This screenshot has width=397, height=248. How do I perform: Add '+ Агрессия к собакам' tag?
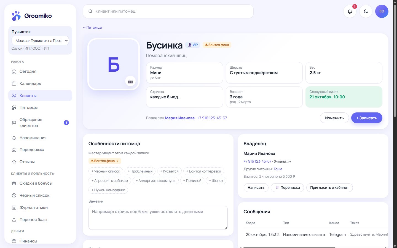(x=110, y=181)
